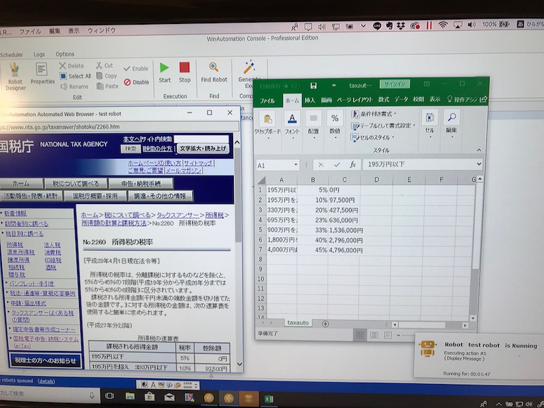
Task: Open conditional formatting dropdown
Action: click(x=374, y=114)
